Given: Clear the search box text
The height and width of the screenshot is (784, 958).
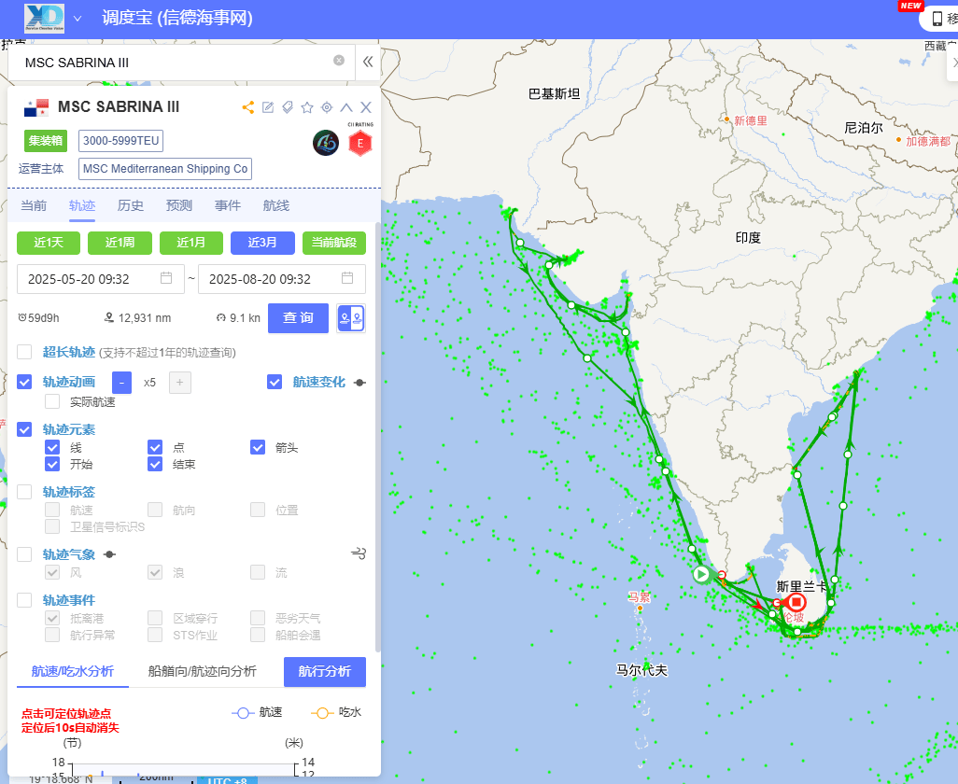Looking at the screenshot, I should coord(339,60).
